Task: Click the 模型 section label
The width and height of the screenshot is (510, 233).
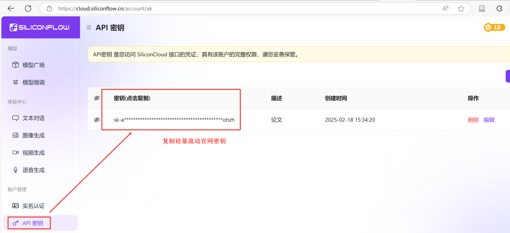Action: [12, 49]
